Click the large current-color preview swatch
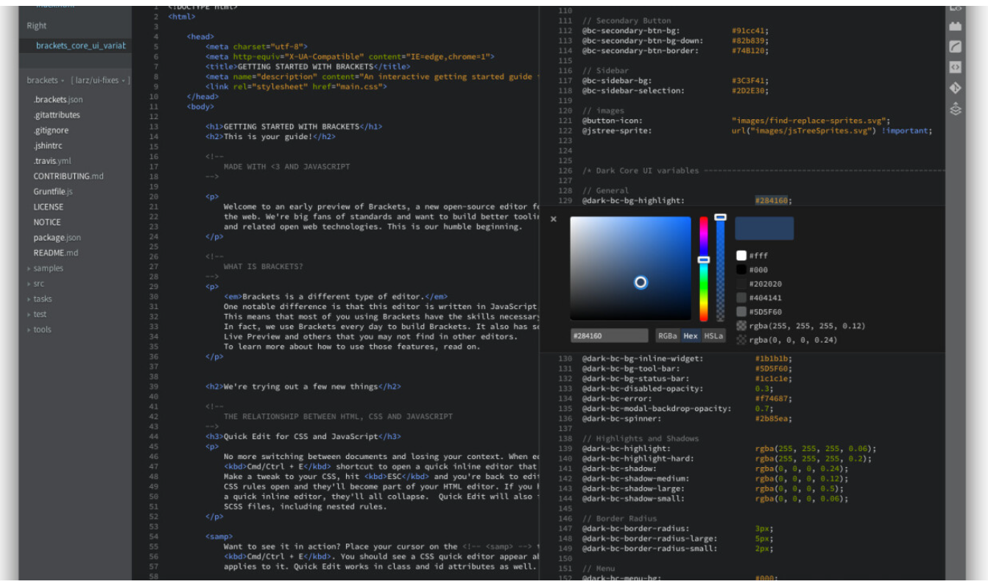Screen dimensions: 988x587 764,228
